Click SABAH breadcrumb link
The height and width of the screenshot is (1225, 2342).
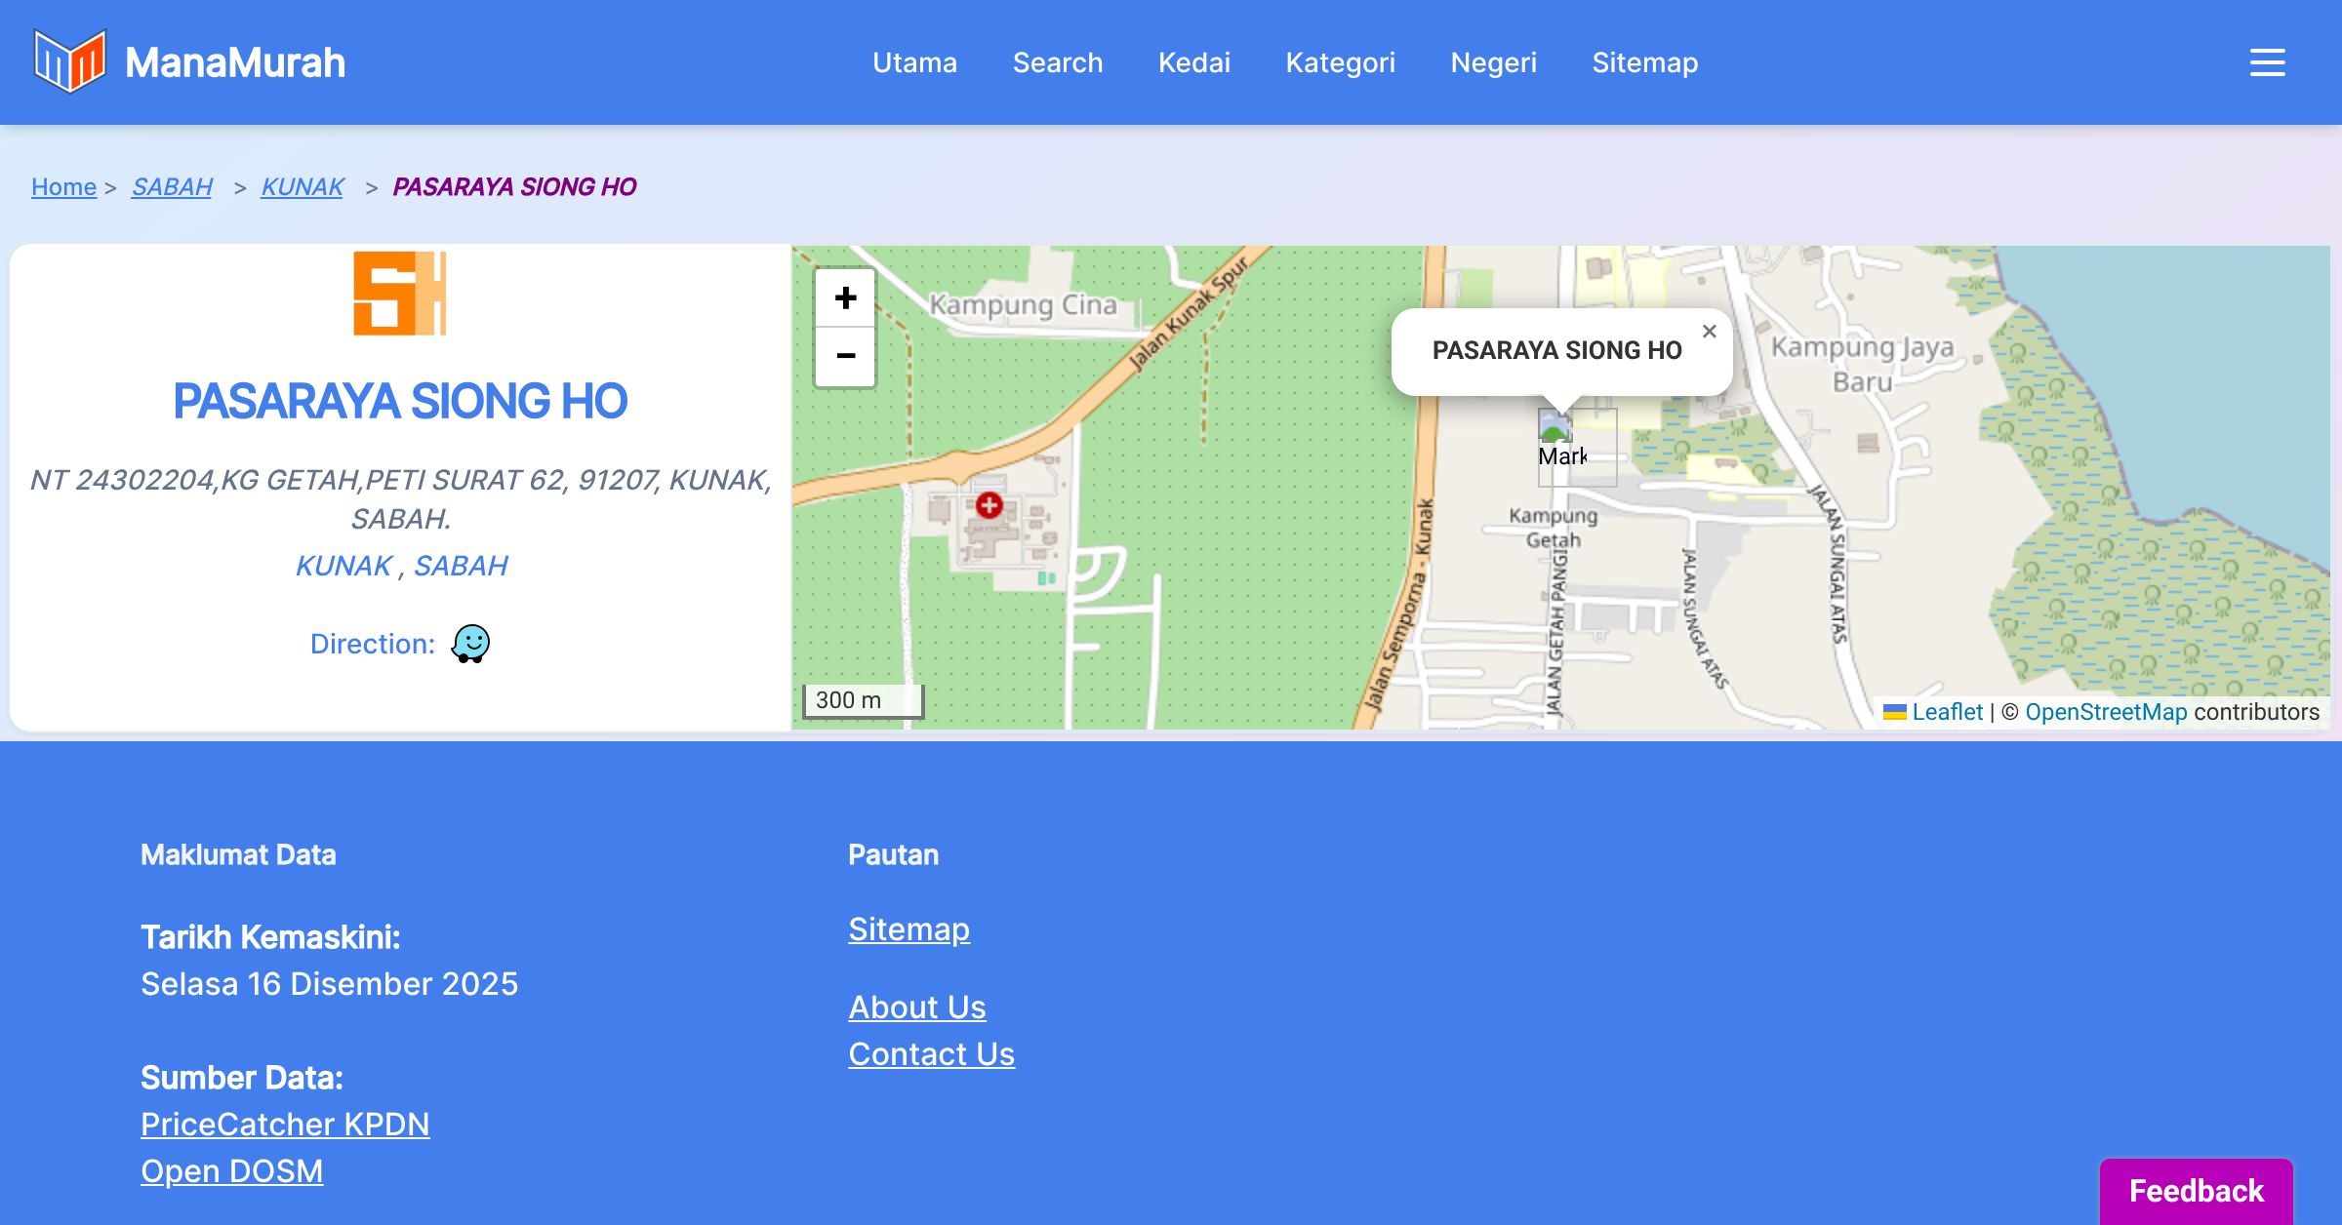(172, 186)
